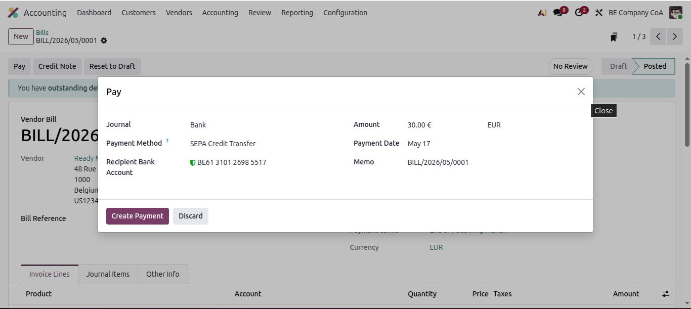Select the Draft status stage

[618, 66]
